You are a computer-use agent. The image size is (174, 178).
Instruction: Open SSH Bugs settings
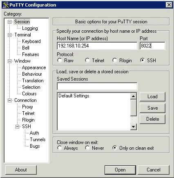[35, 146]
